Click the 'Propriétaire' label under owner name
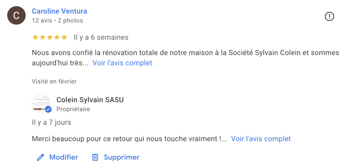The width and height of the screenshot is (348, 166). point(73,109)
